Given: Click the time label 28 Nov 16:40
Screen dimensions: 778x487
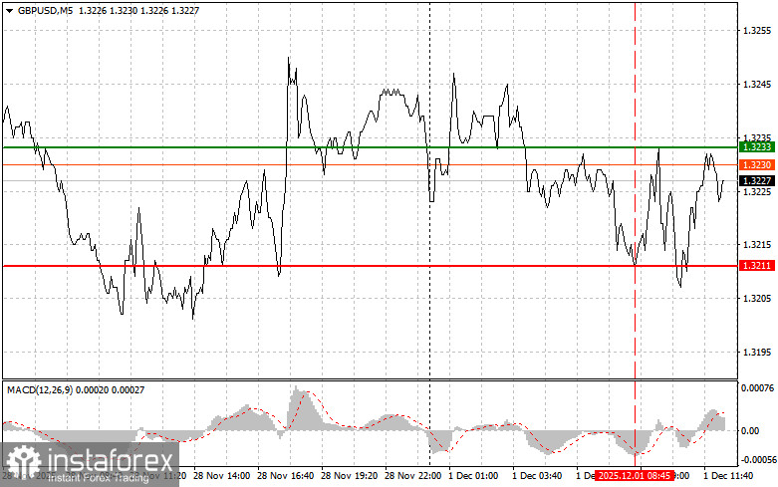Looking at the screenshot, I should click(x=286, y=476).
